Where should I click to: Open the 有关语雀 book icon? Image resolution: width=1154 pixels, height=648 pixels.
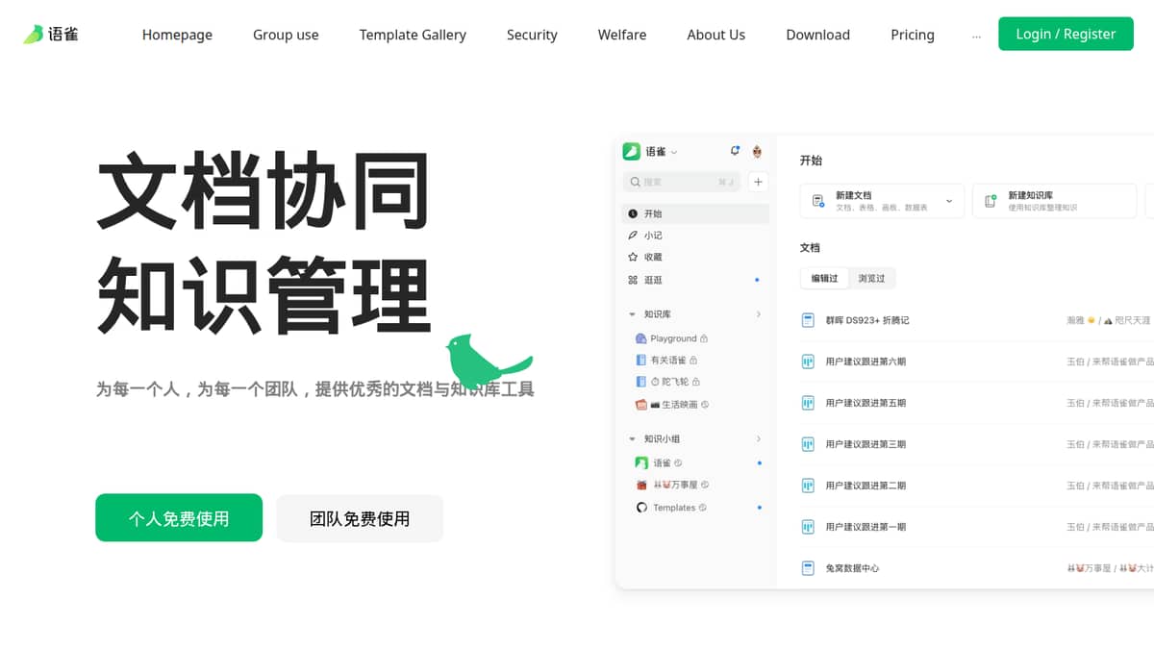pos(641,360)
